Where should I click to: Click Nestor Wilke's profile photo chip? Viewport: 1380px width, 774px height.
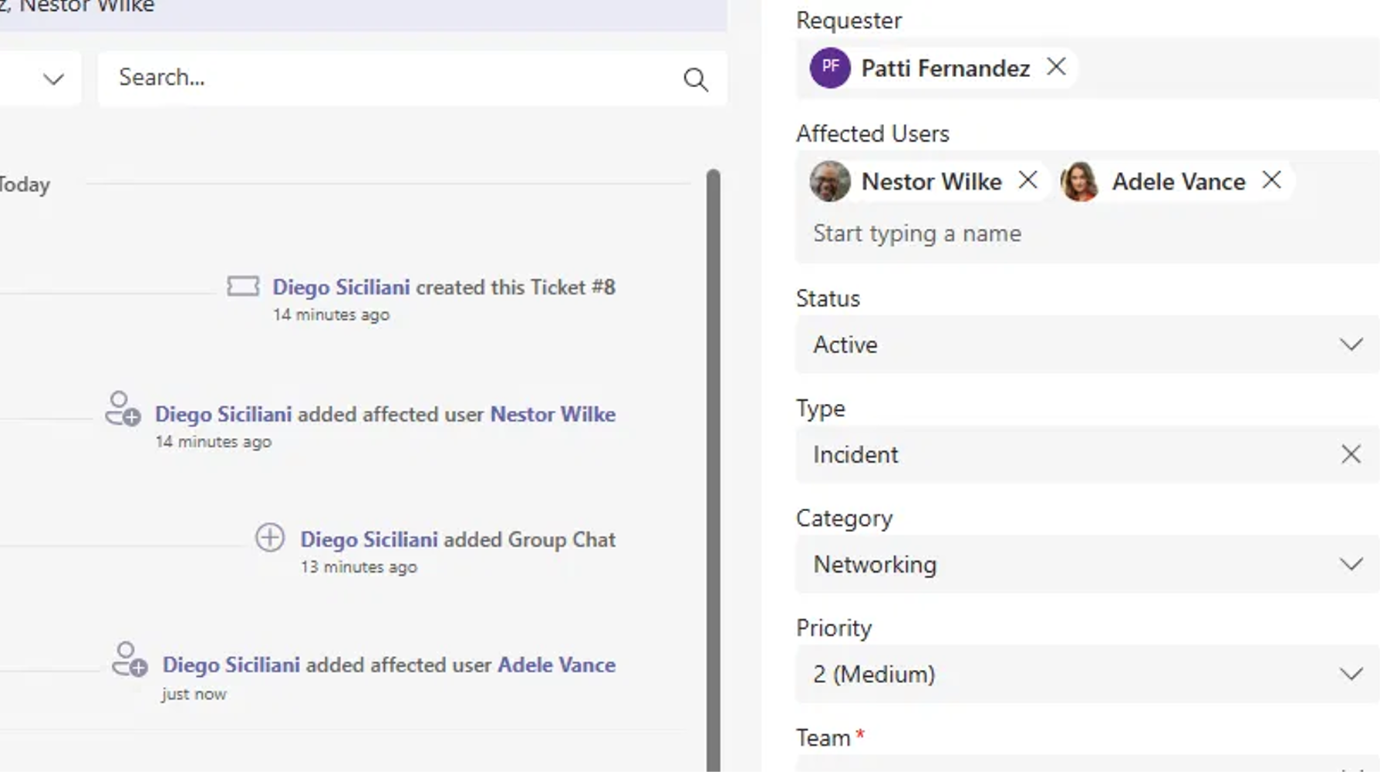point(829,182)
